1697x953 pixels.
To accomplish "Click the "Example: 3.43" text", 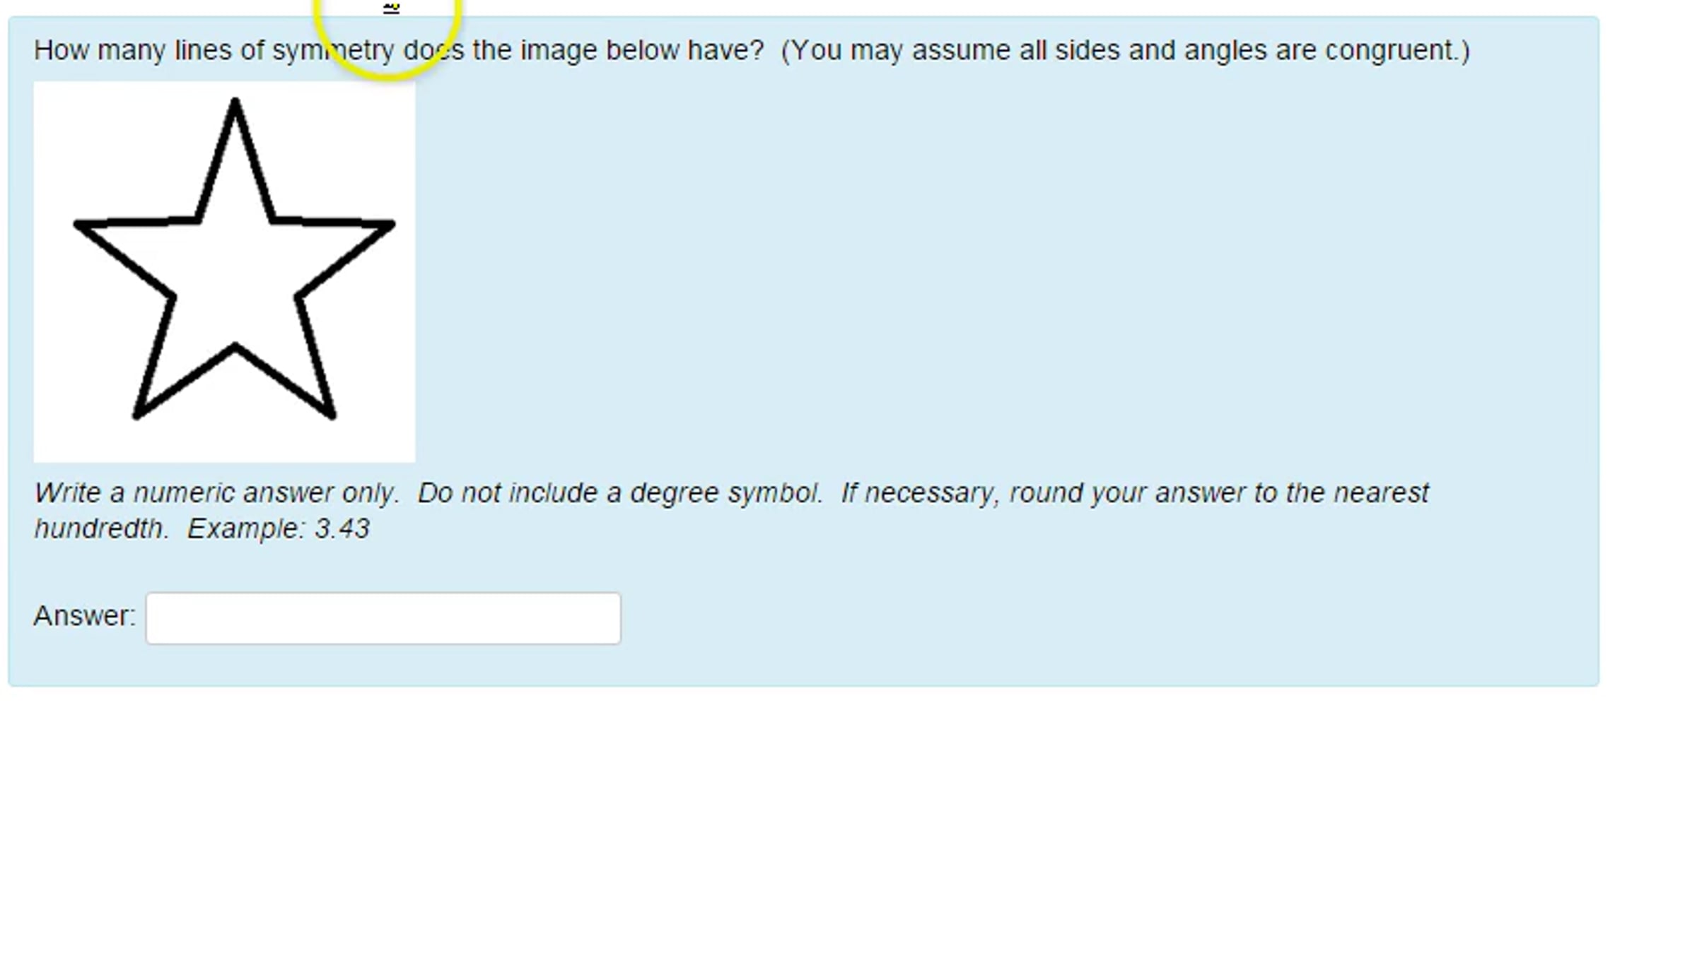I will point(278,529).
